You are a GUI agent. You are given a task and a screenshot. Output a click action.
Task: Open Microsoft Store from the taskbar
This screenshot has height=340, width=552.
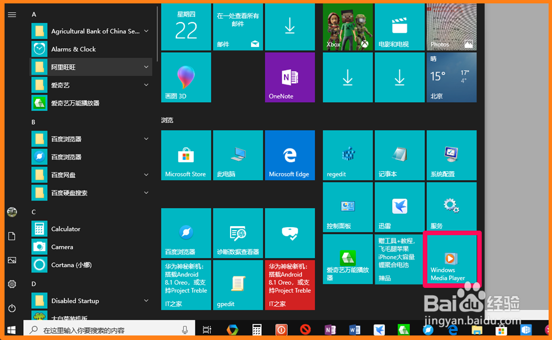(502, 330)
